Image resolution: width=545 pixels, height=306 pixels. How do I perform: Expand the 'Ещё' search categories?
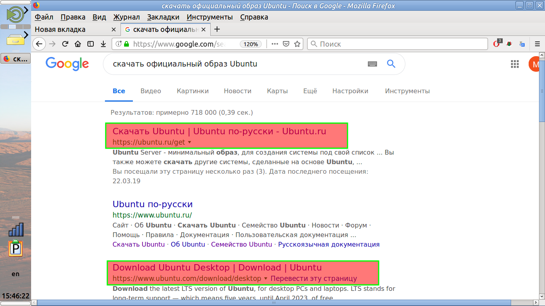310,91
